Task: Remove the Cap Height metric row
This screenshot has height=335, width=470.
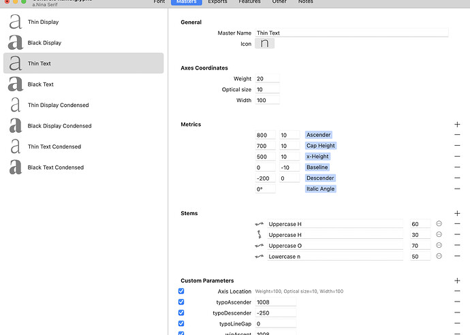Action: (x=457, y=146)
